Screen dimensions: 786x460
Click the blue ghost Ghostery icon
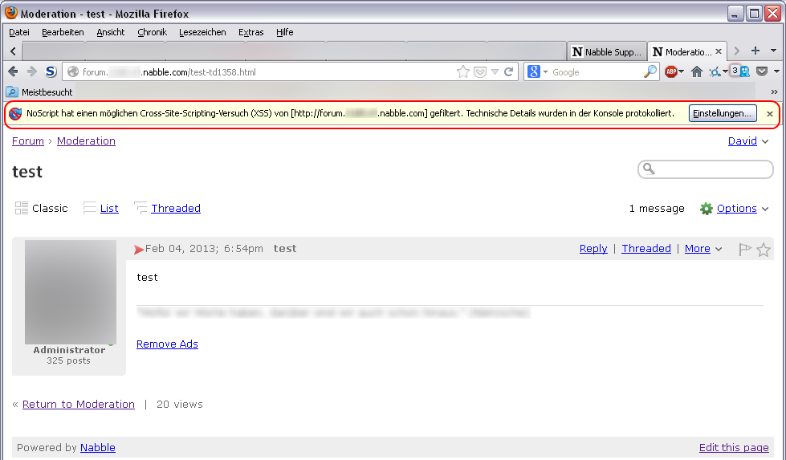744,71
